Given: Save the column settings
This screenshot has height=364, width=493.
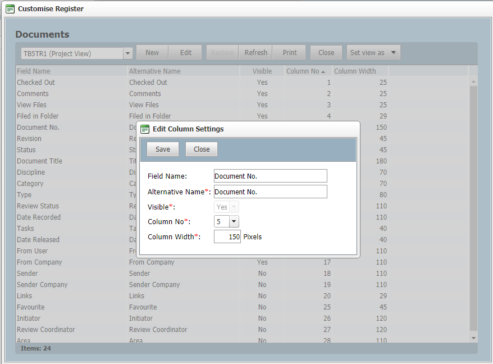Looking at the screenshot, I should coord(163,149).
